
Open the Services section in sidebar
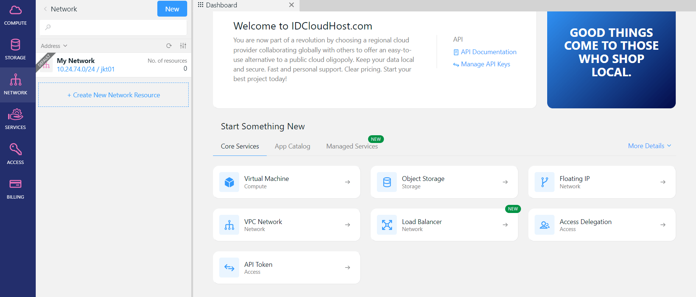(x=15, y=119)
